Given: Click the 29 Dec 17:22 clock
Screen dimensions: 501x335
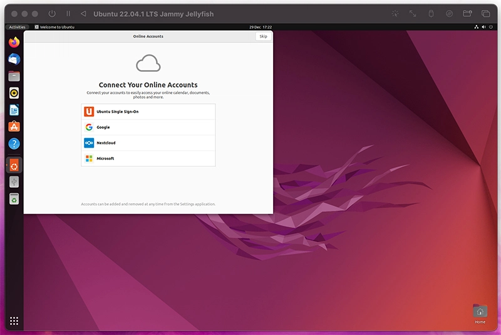Looking at the screenshot, I should tap(261, 27).
